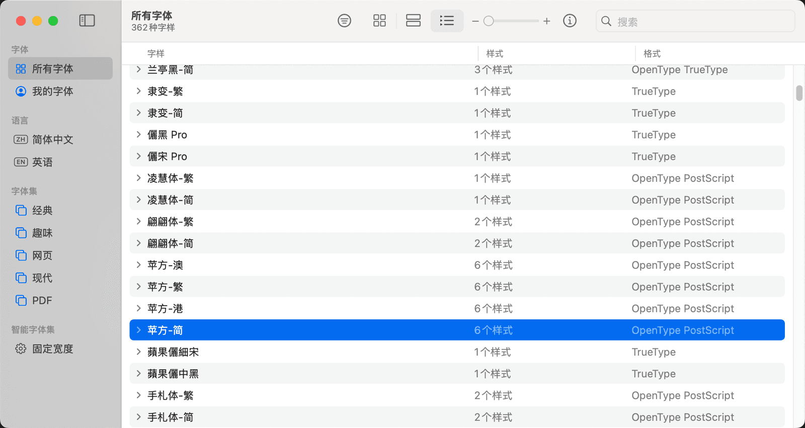
Task: Click the plus icon to increase preview size
Action: 547,21
